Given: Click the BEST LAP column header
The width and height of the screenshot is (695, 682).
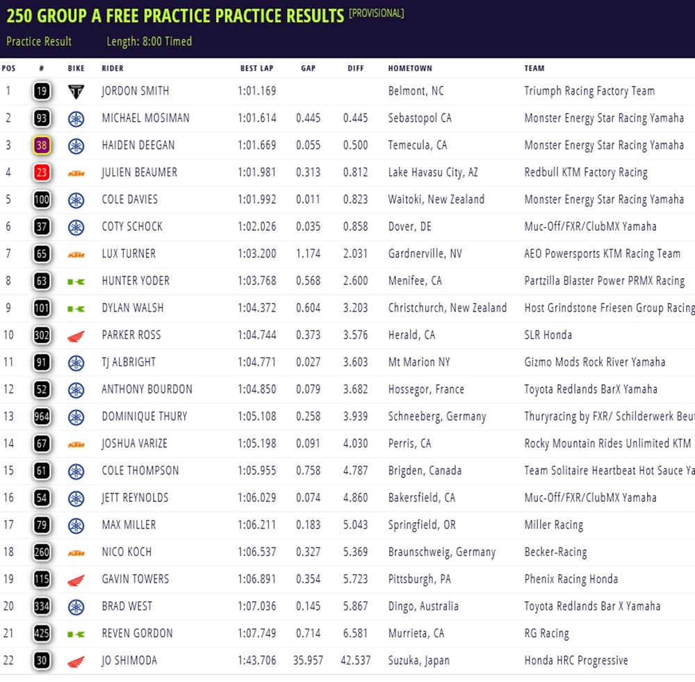Looking at the screenshot, I should pyautogui.click(x=258, y=68).
